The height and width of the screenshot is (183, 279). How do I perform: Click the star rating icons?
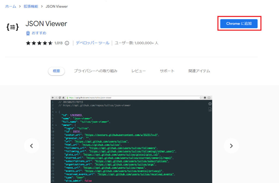point(39,43)
